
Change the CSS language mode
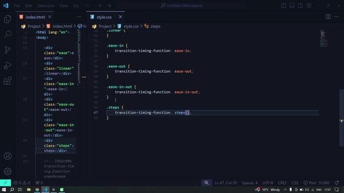[x=295, y=183]
